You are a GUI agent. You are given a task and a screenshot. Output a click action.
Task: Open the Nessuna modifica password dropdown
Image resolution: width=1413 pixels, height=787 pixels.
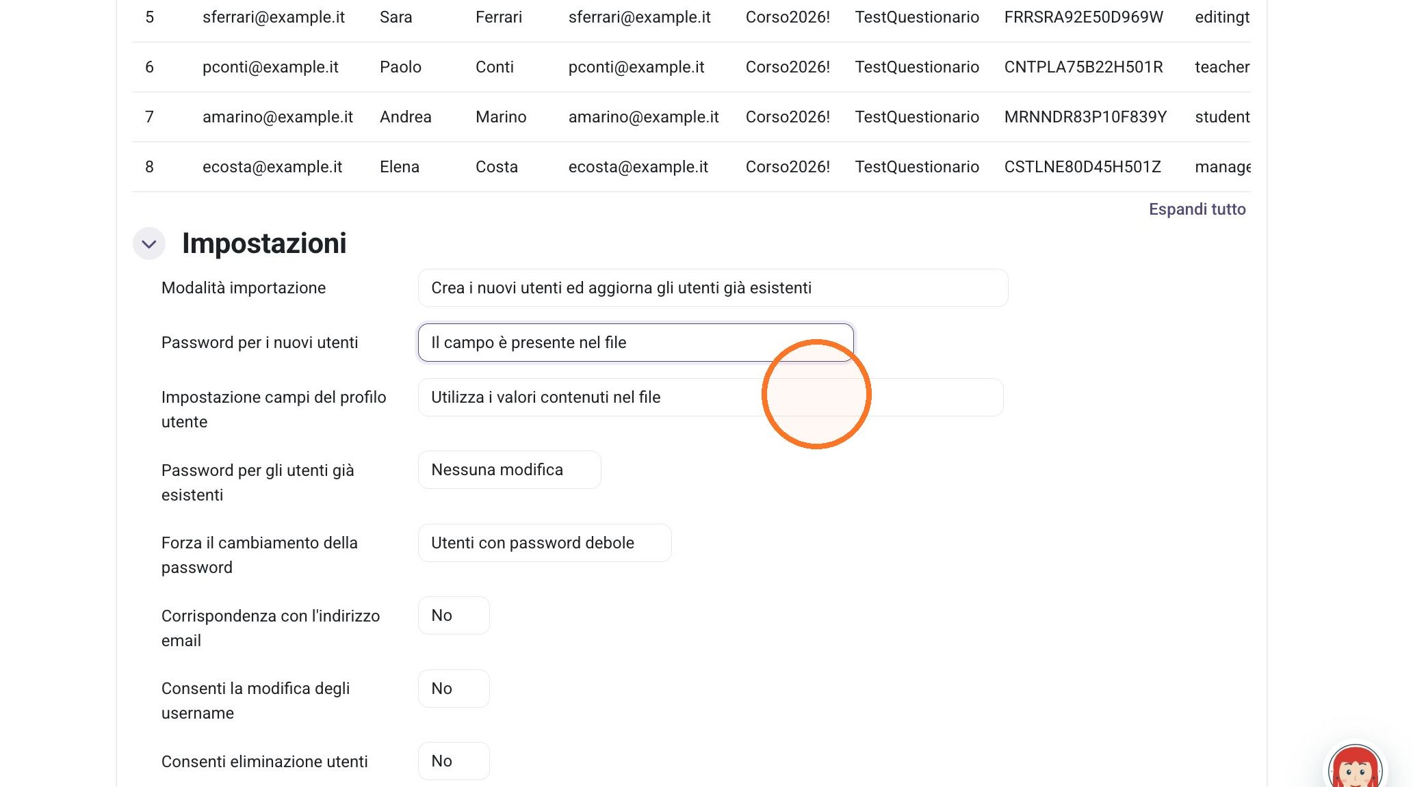(509, 470)
